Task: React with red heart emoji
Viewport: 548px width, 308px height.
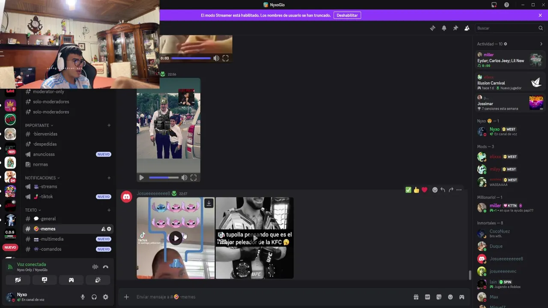Action: point(424,190)
